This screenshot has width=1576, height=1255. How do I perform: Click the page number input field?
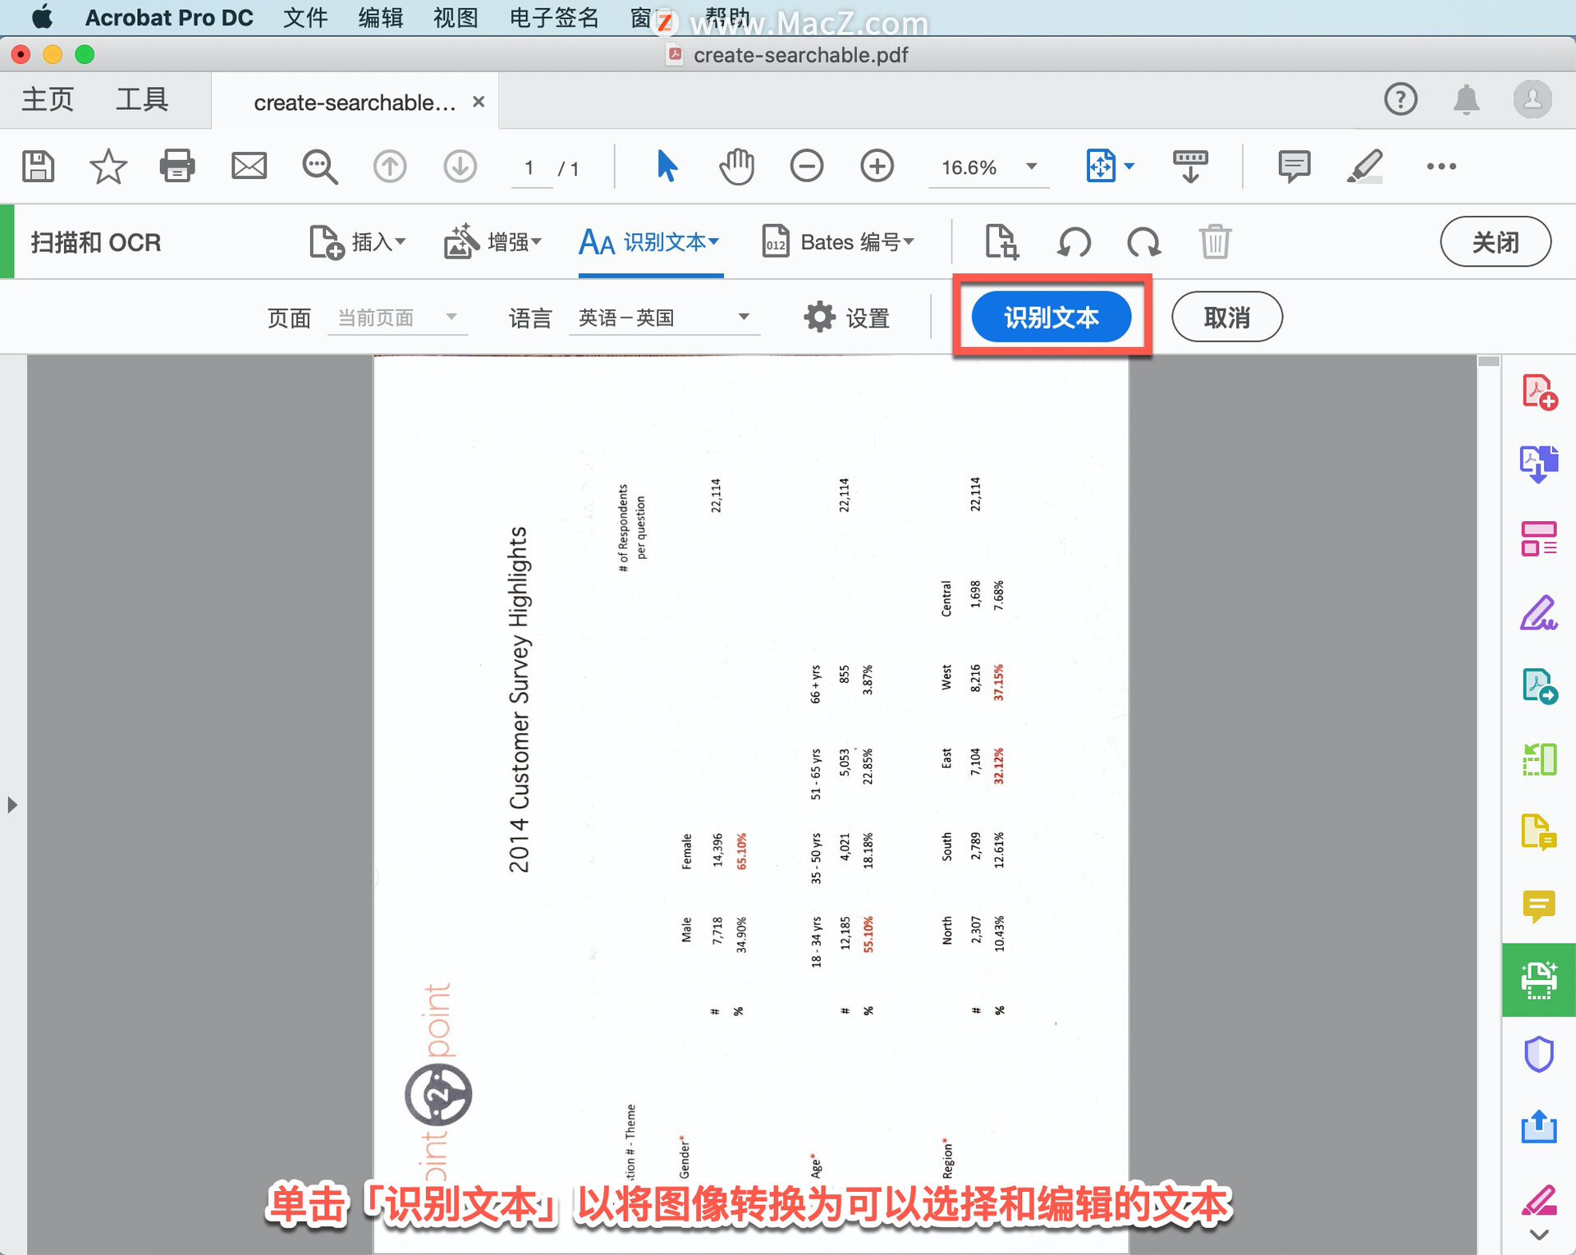(529, 168)
